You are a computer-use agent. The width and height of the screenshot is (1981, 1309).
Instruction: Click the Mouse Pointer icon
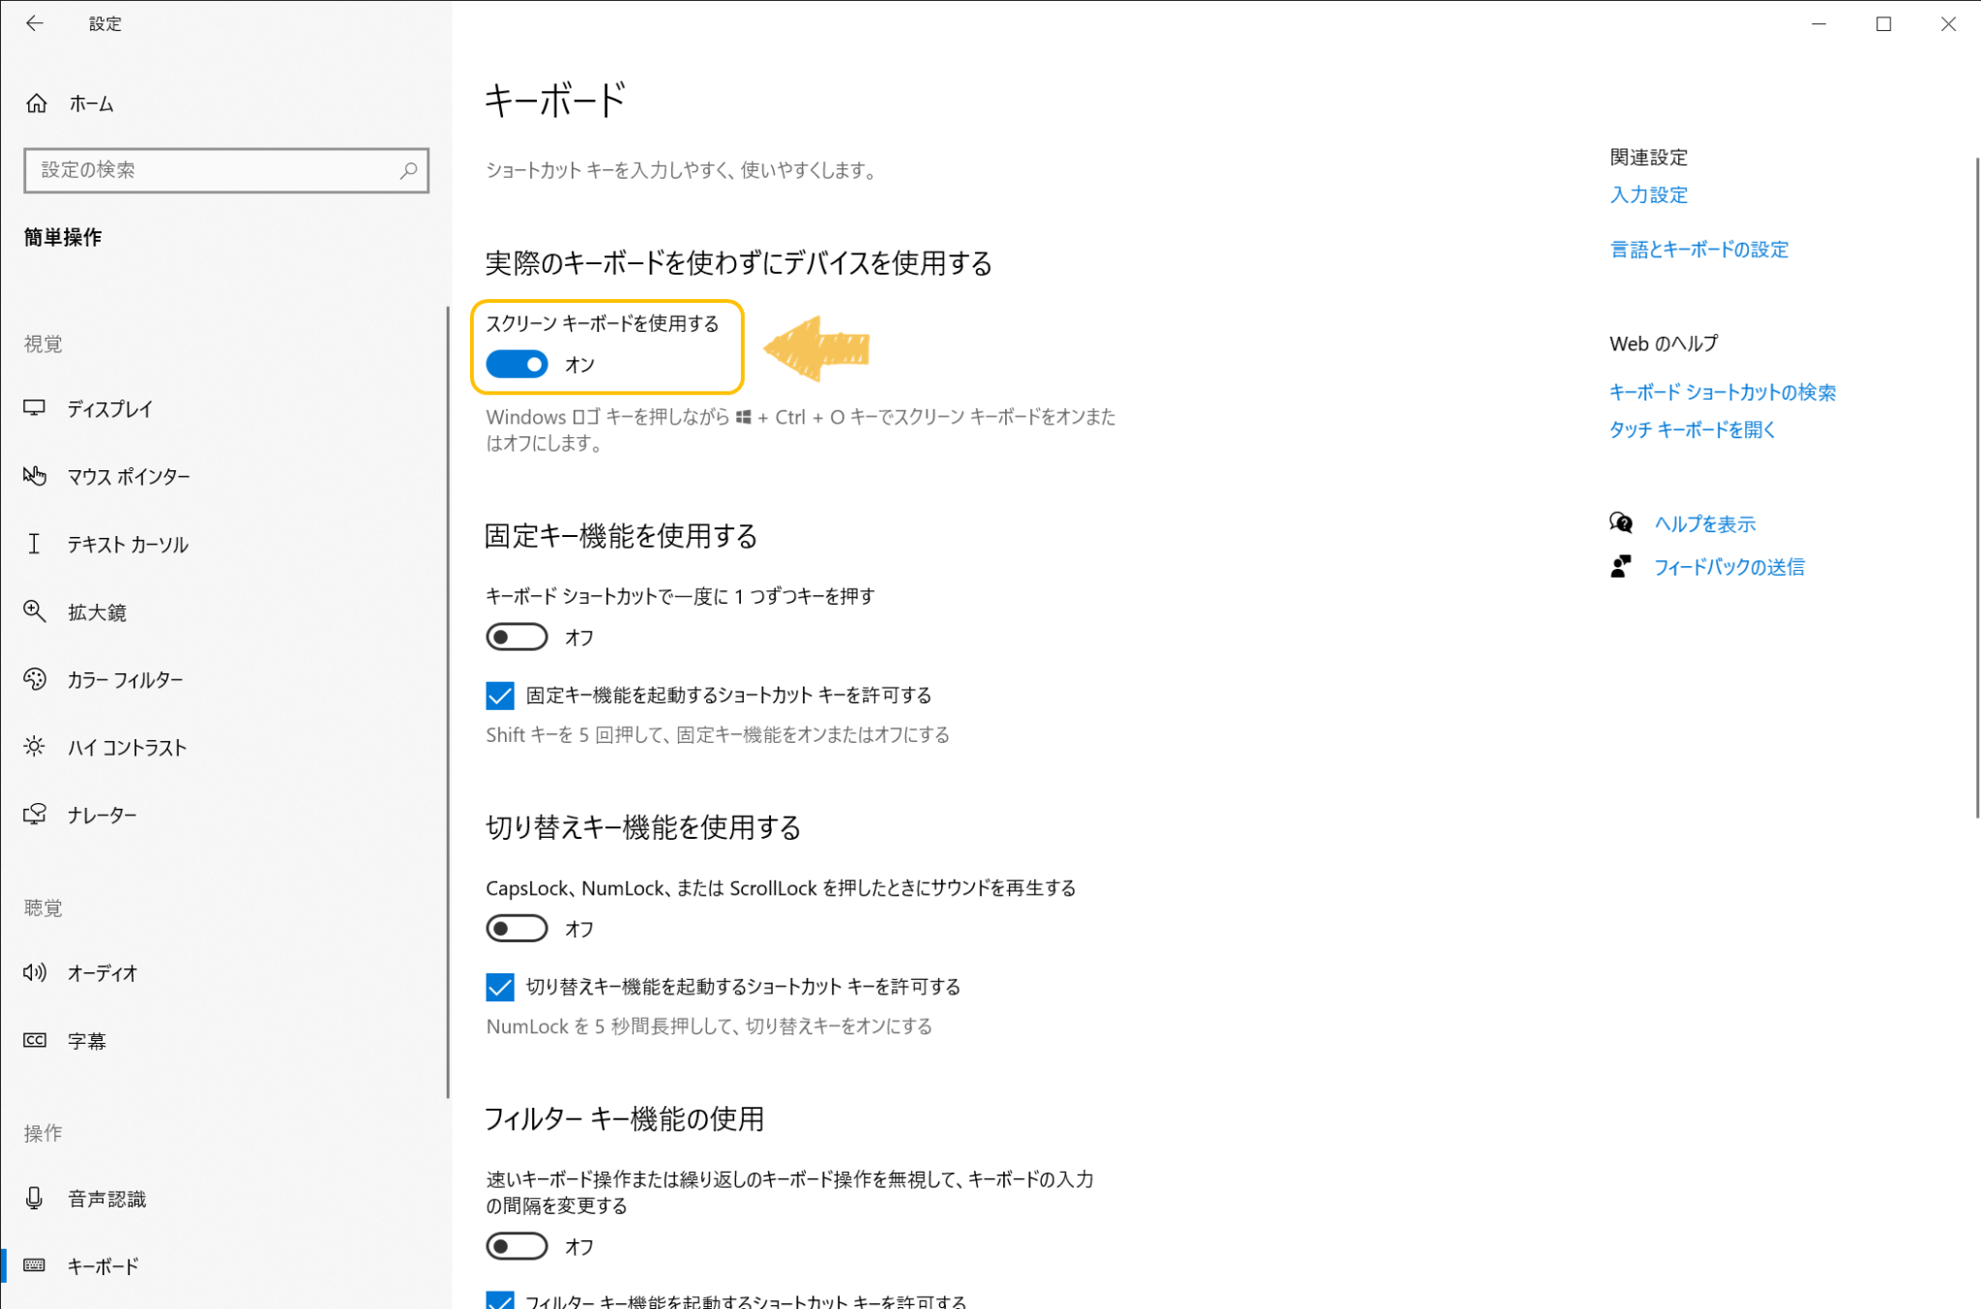coord(35,476)
